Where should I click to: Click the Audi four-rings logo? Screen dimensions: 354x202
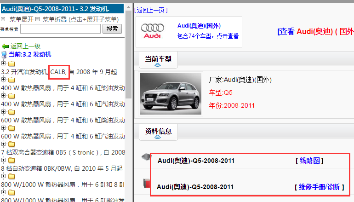(x=153, y=30)
